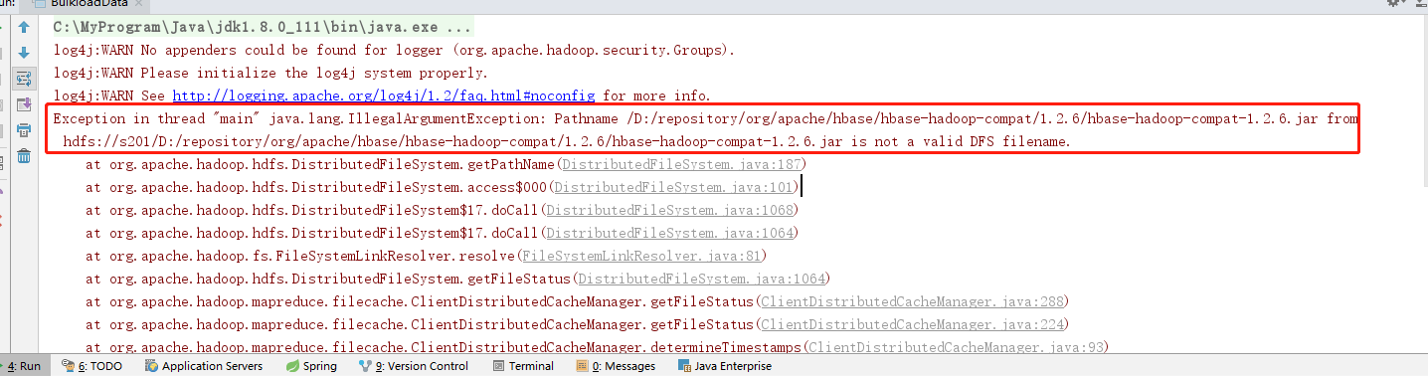
Task: Click 'Please initialize the log4j system properly' line
Action: point(270,74)
